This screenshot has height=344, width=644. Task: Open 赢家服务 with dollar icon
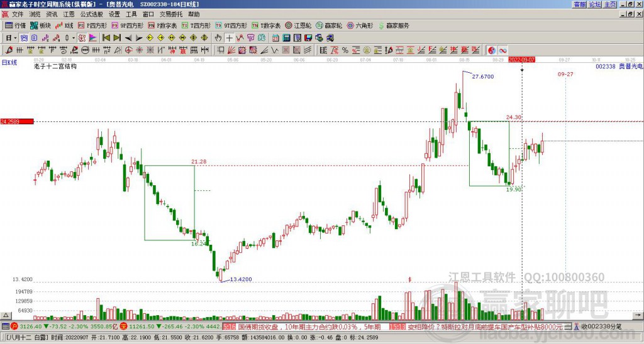pyautogui.click(x=394, y=25)
